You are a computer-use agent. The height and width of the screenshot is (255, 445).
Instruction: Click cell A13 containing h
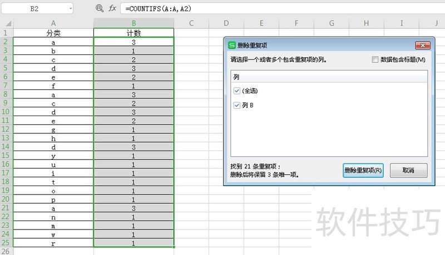53,138
